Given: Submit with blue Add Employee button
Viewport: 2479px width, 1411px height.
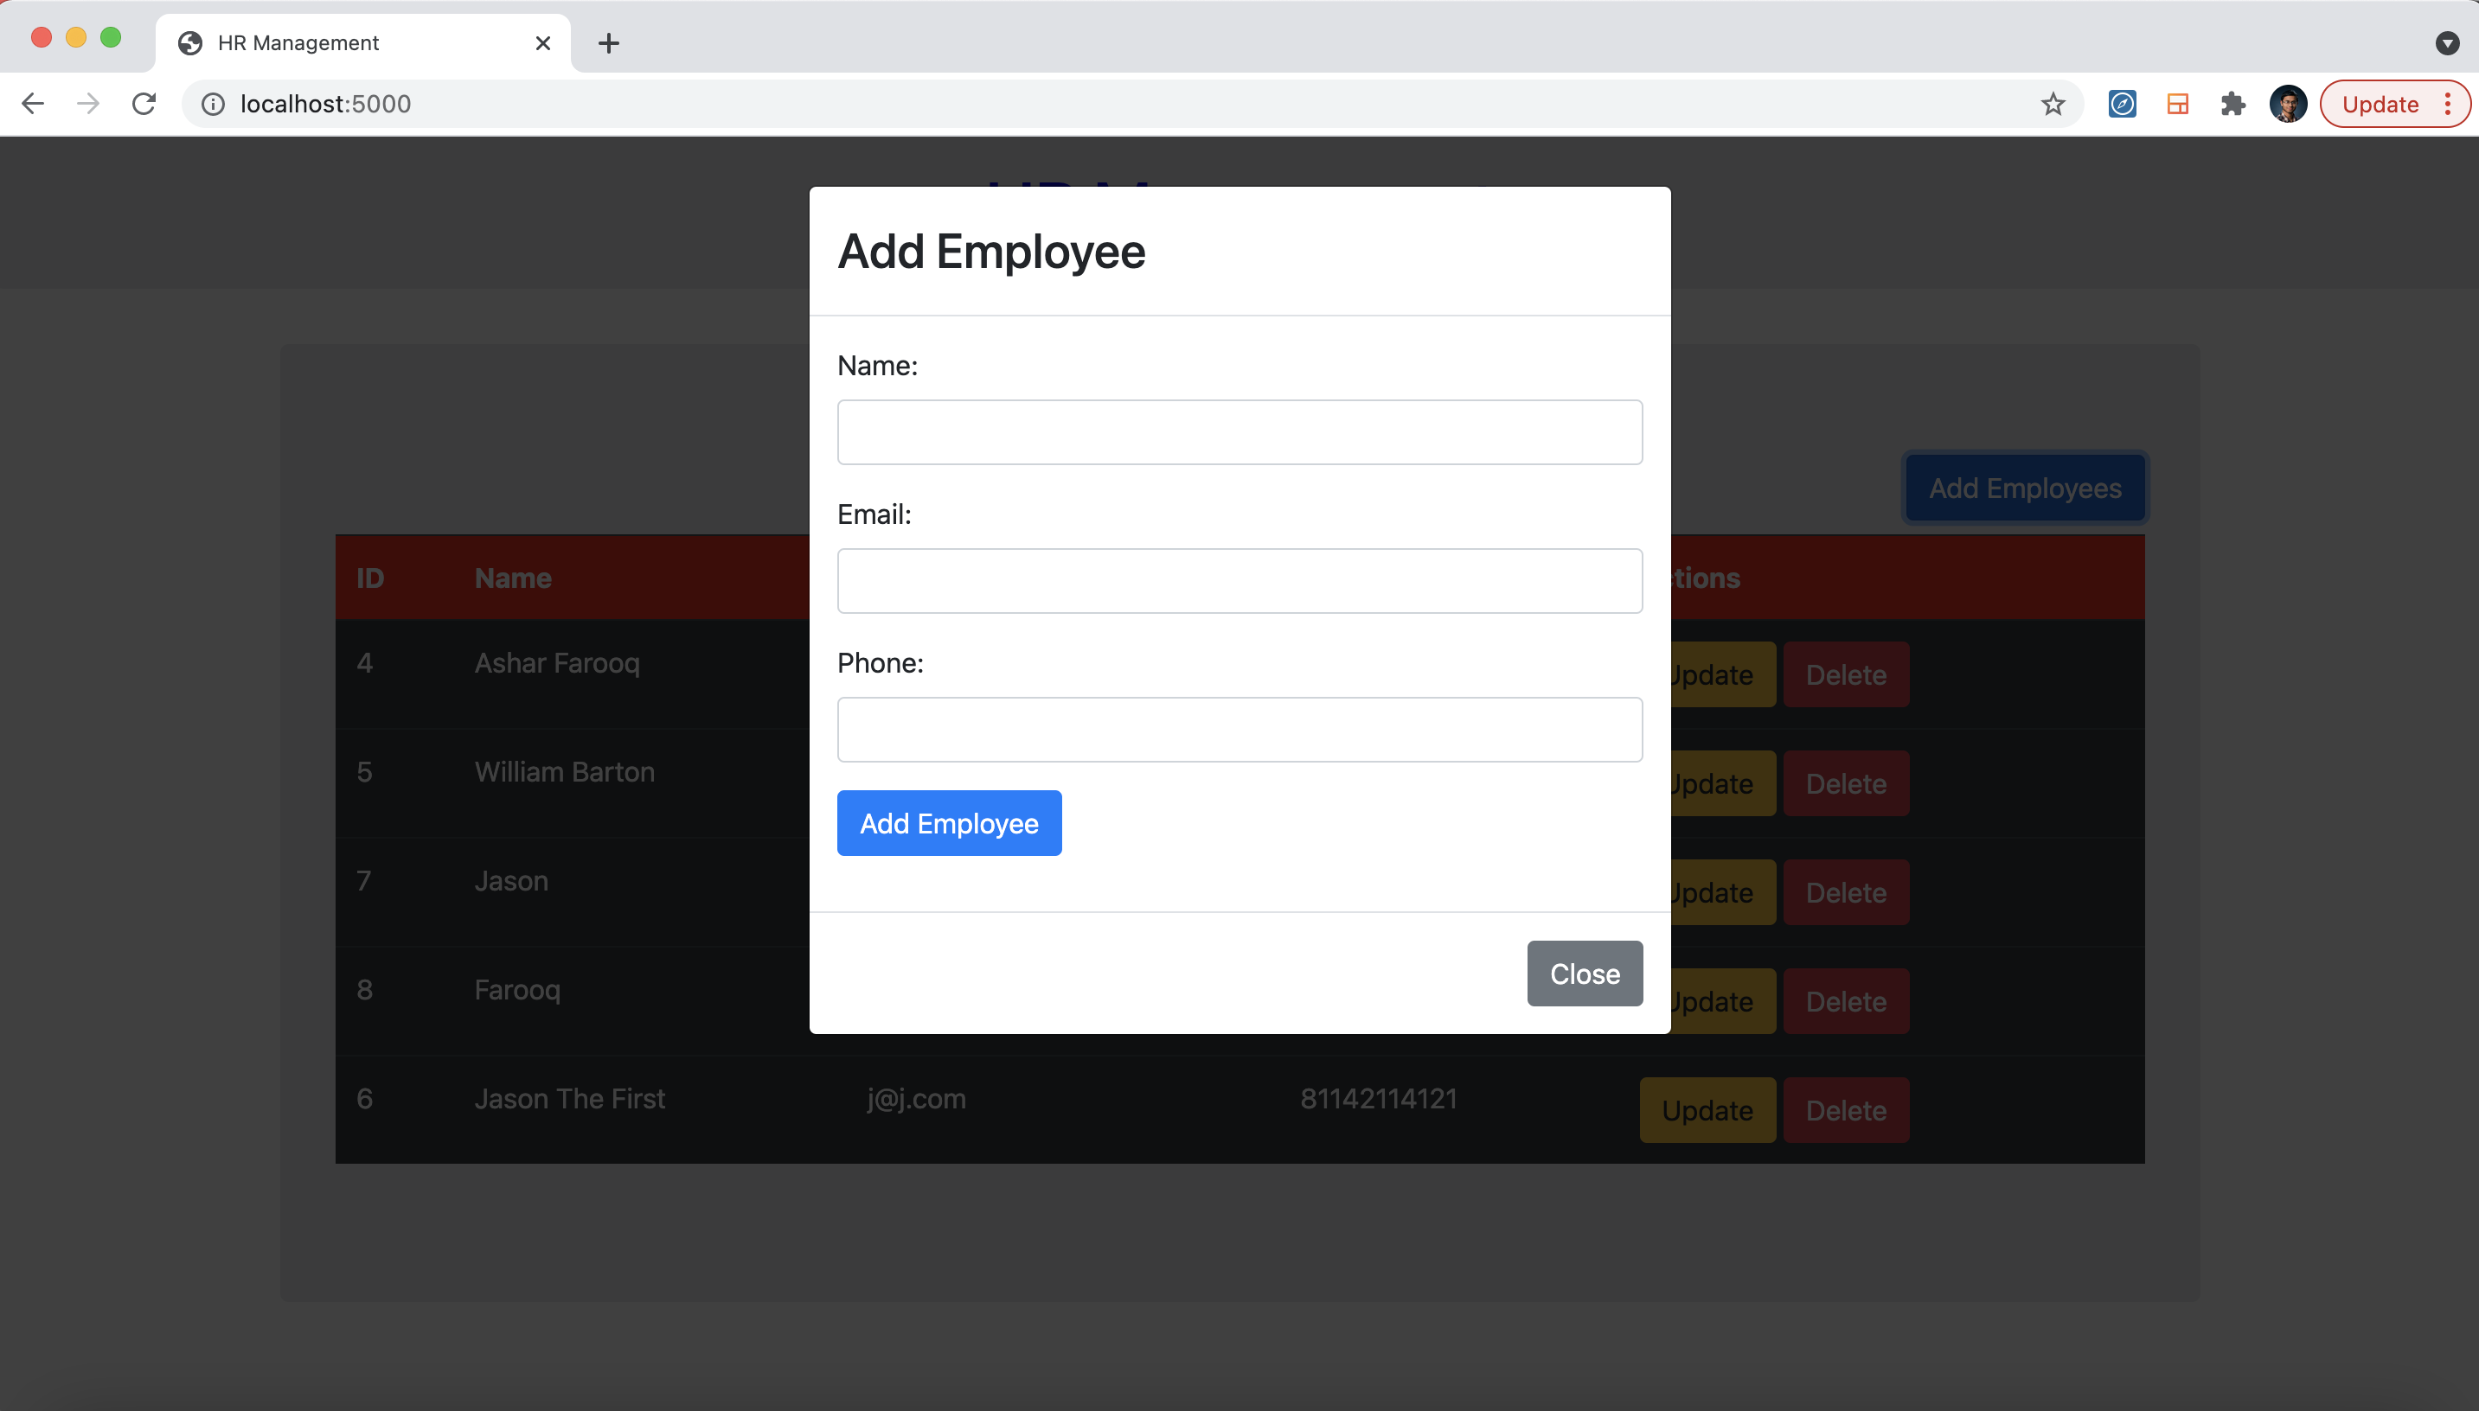Looking at the screenshot, I should [949, 823].
